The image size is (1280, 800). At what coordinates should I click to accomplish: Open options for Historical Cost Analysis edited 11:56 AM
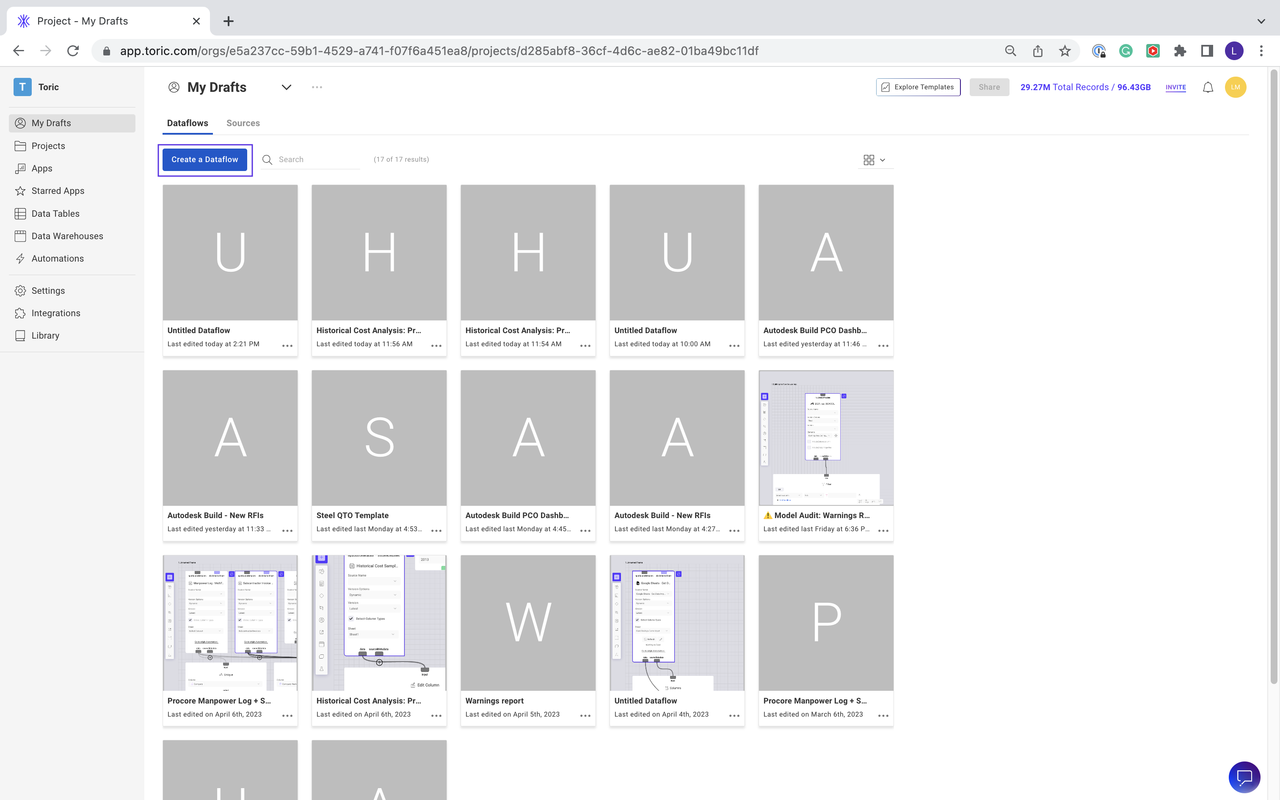coord(436,345)
